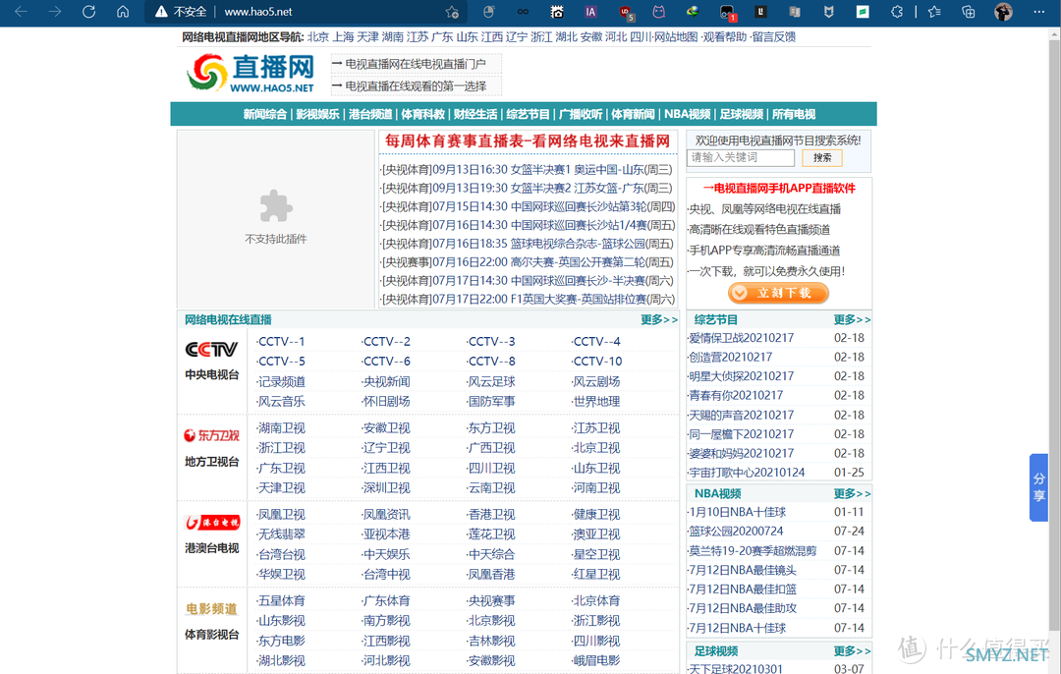Screen dimensions: 1061x674
Task: Open the 湖南卫视 channel link
Action: (281, 427)
